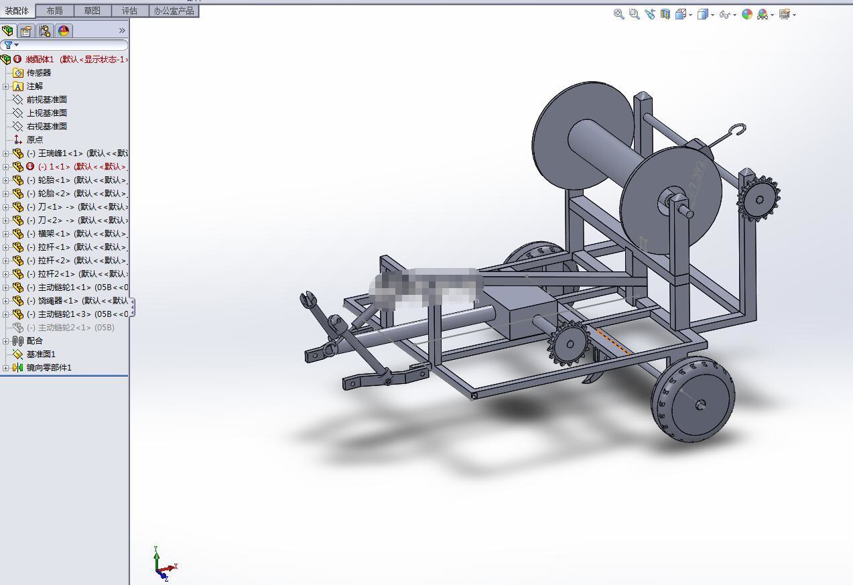Switch to FeatureManager design tree tab
Viewport: 853px width, 585px height.
coord(8,31)
